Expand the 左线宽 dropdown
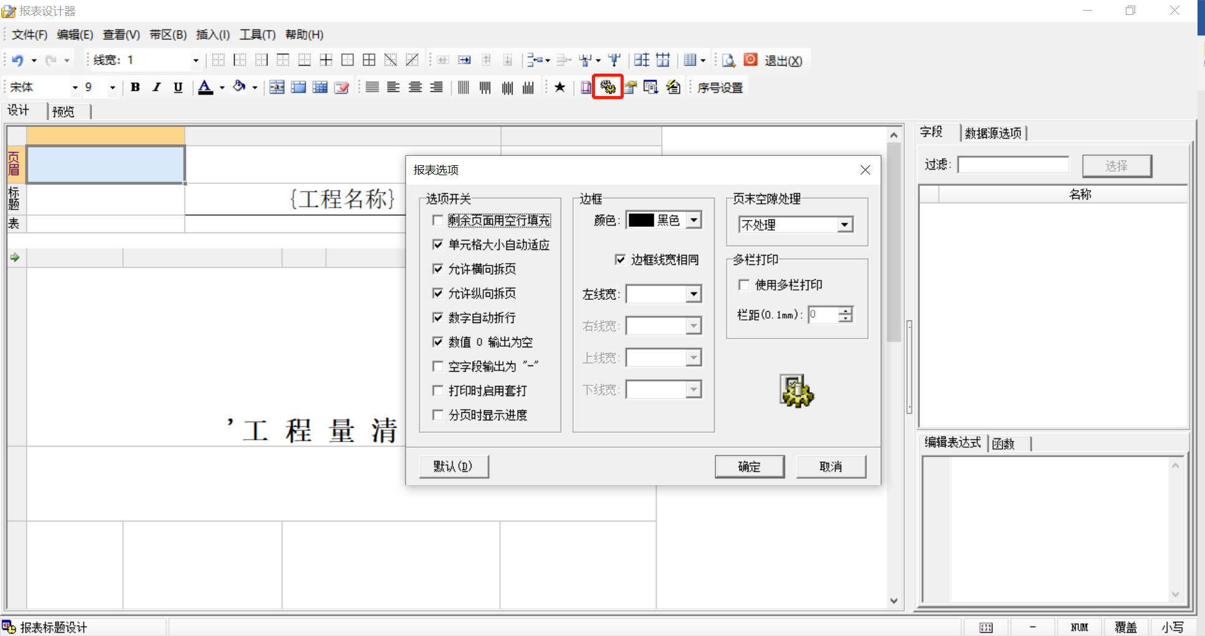The width and height of the screenshot is (1205, 636). [x=693, y=294]
